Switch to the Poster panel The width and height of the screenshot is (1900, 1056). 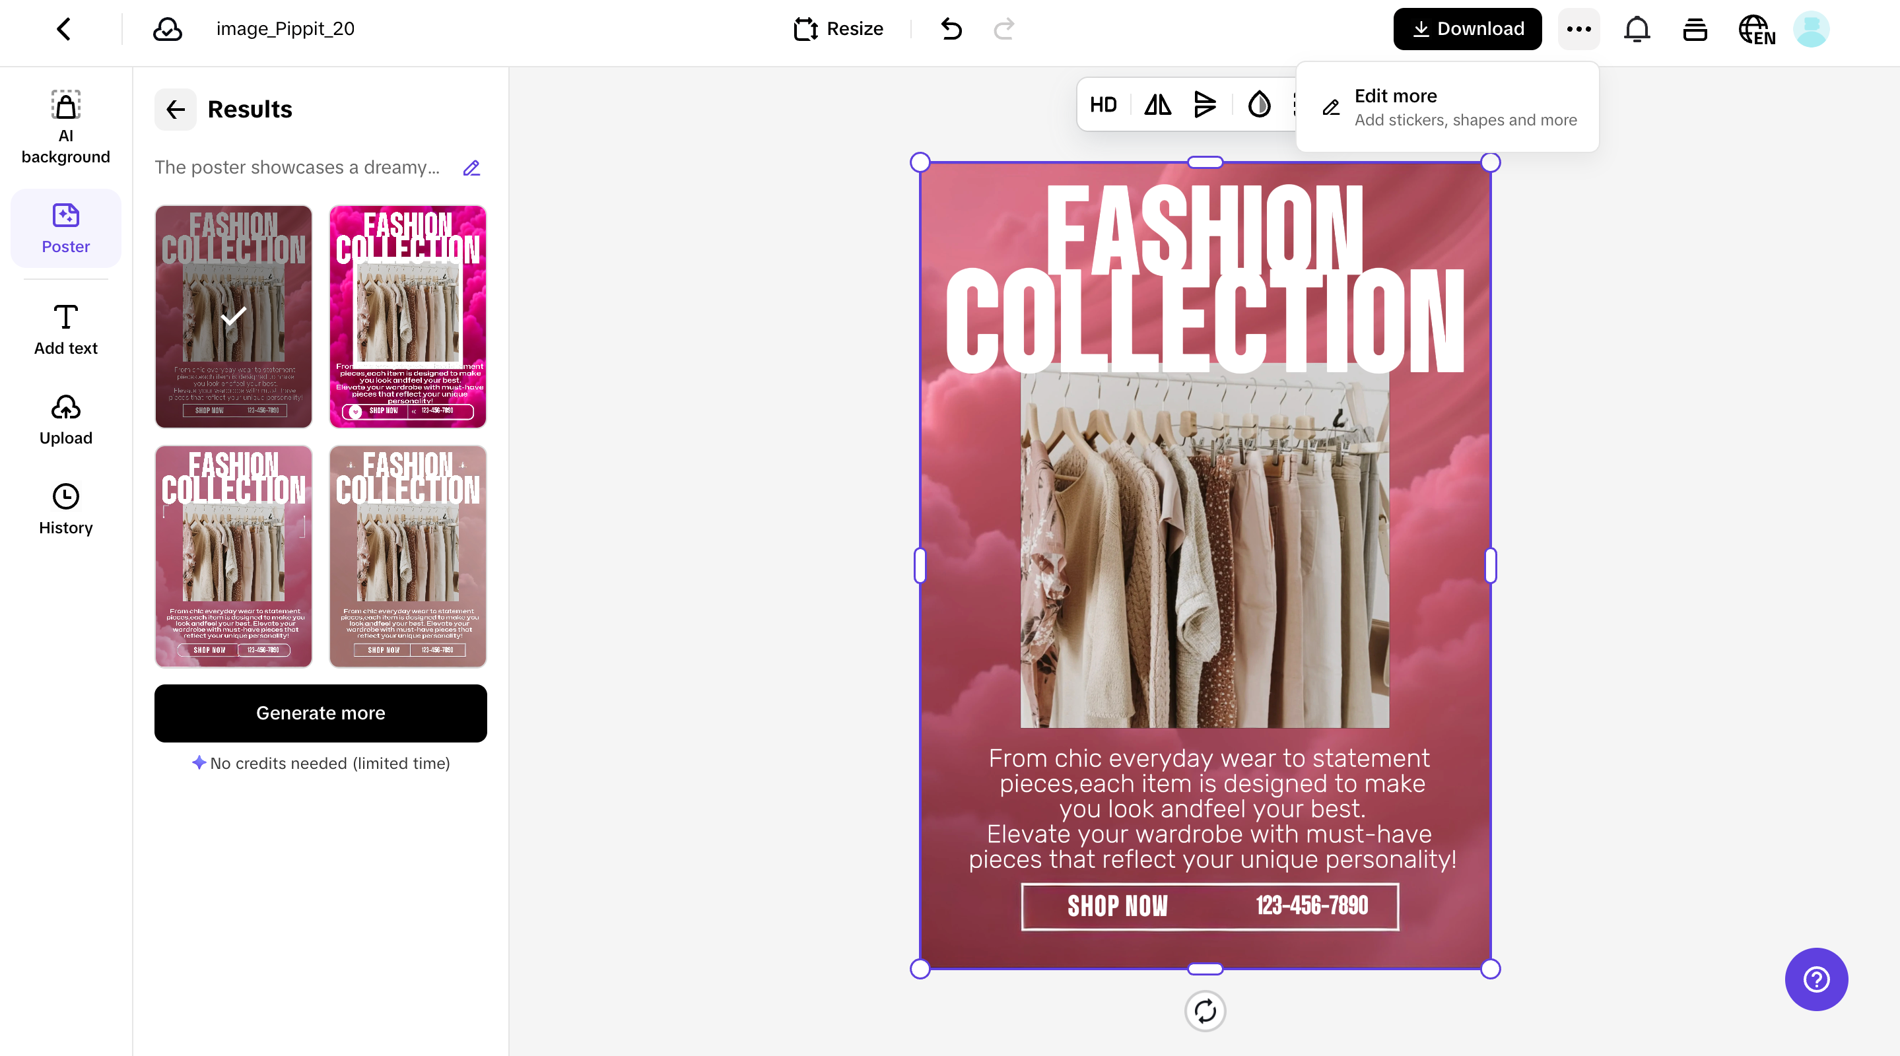point(65,228)
